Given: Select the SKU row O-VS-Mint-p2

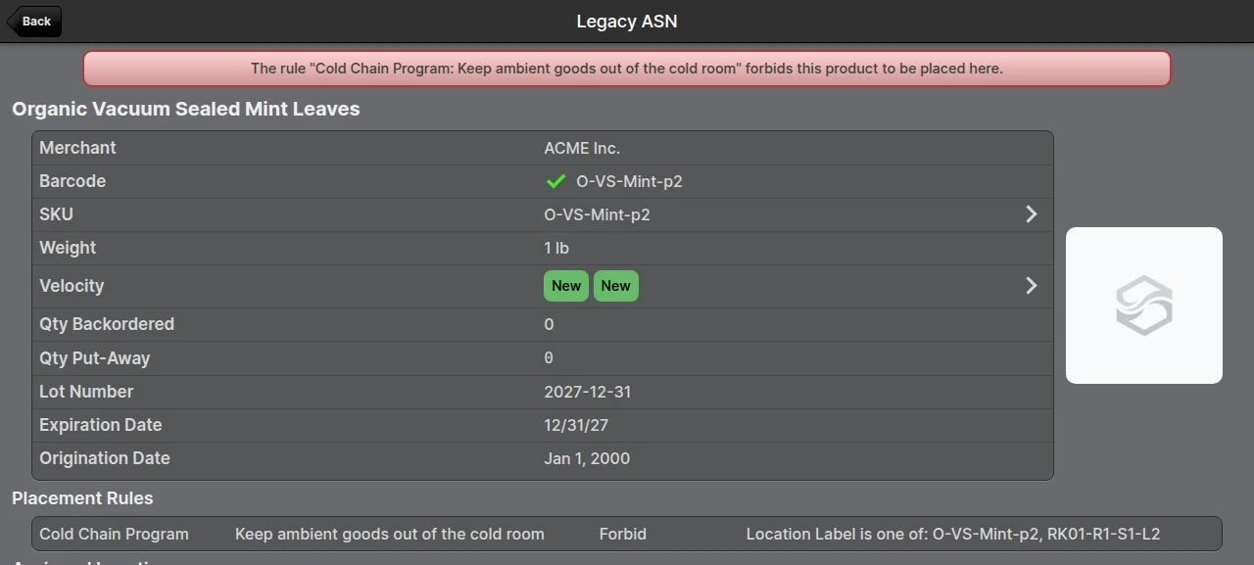Looking at the screenshot, I should point(543,214).
